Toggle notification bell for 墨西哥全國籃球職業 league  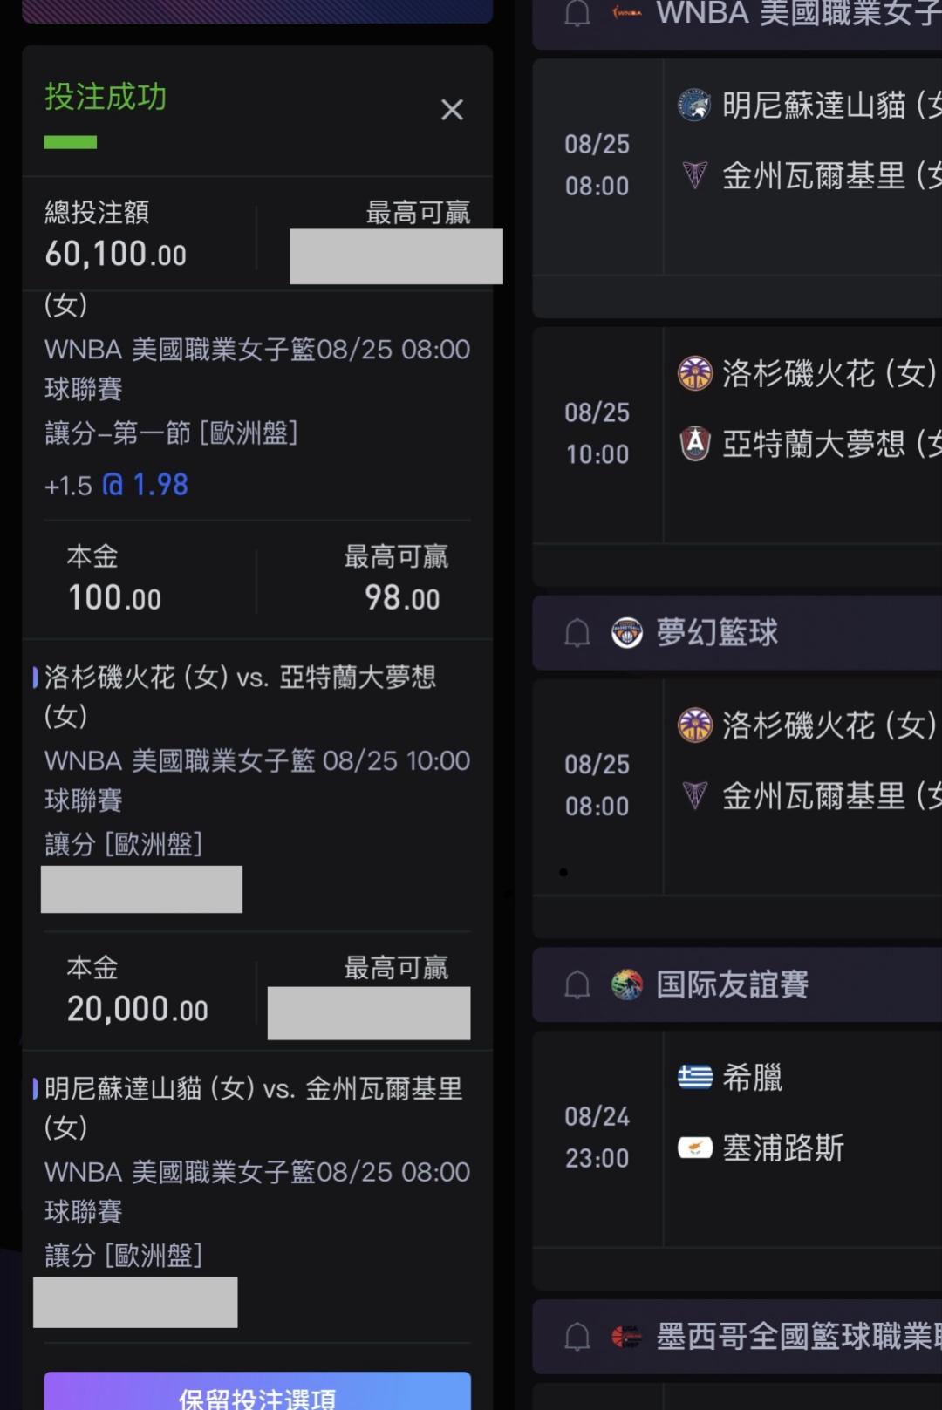(577, 1337)
